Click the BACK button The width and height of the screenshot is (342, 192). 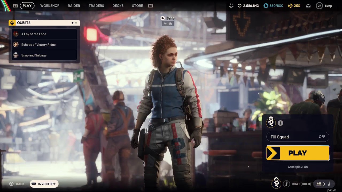tap(17, 184)
